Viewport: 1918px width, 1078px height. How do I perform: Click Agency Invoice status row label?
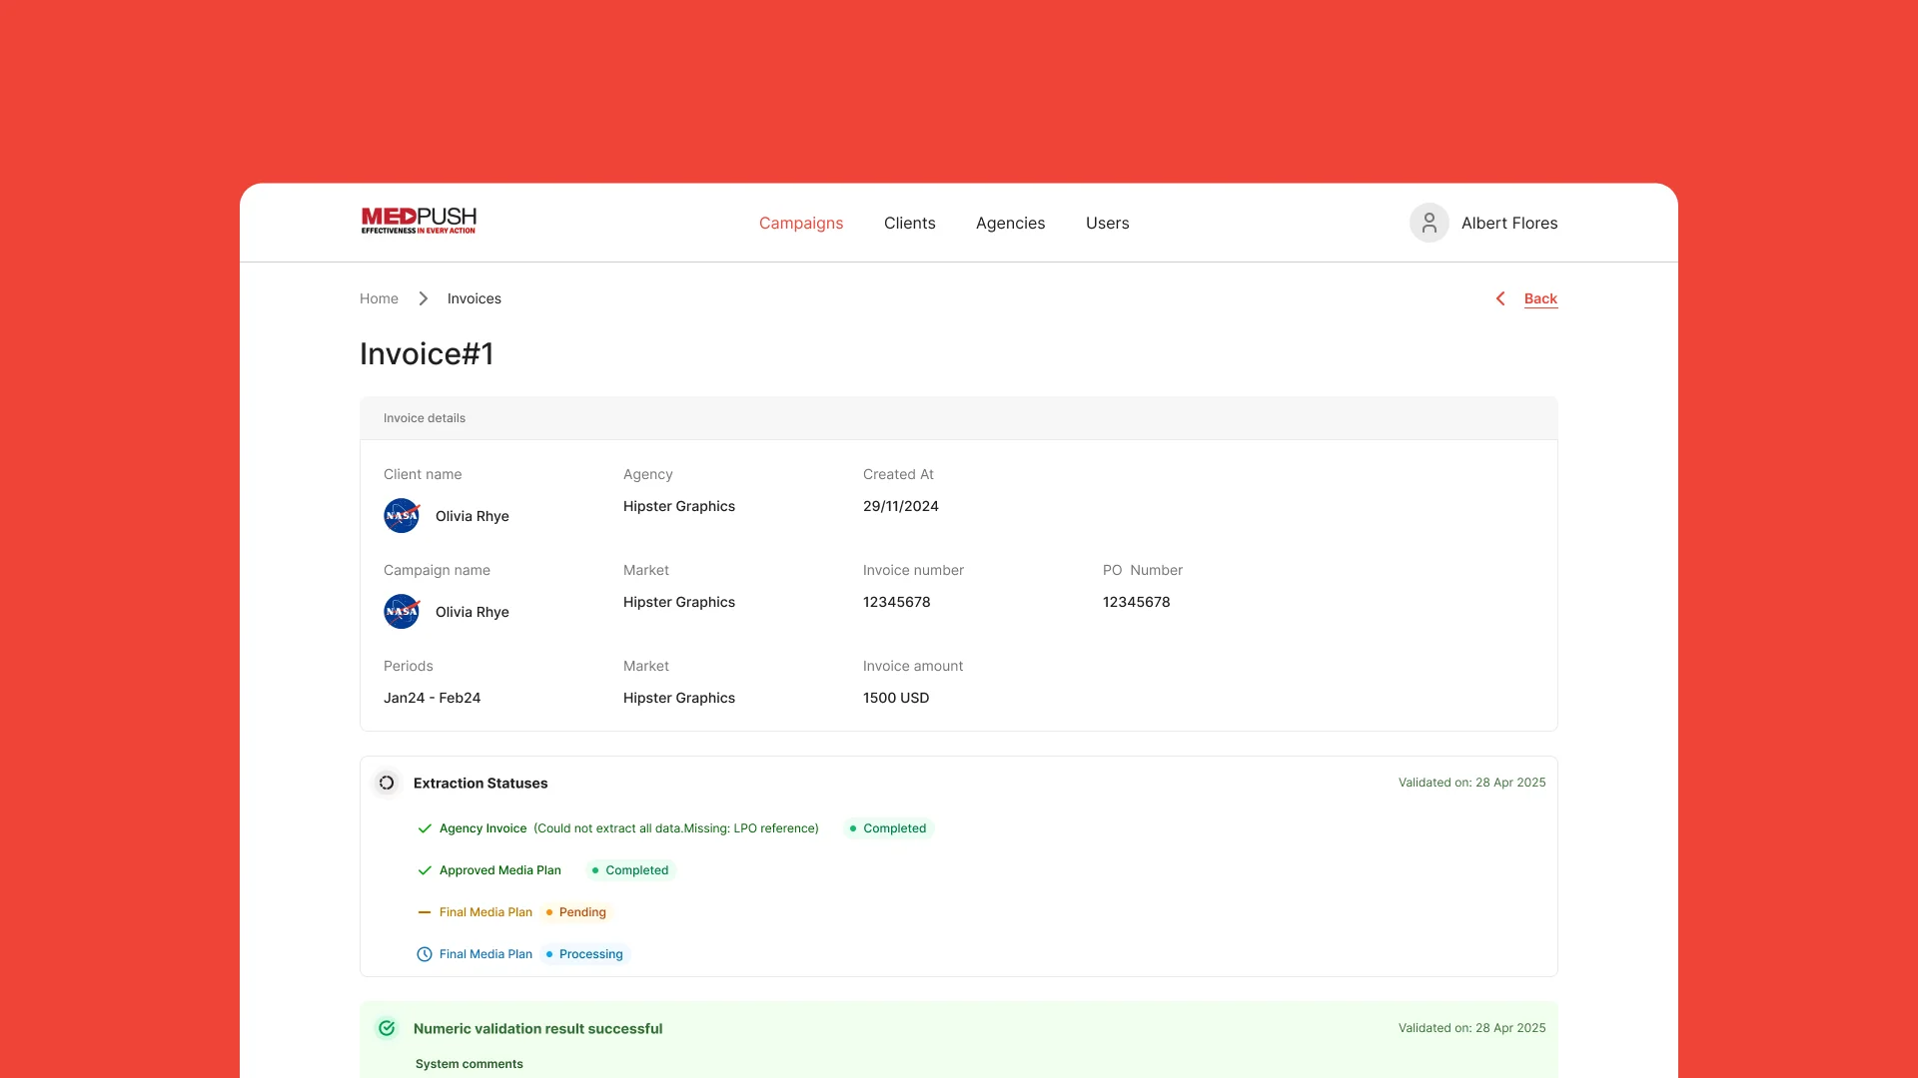coord(483,828)
